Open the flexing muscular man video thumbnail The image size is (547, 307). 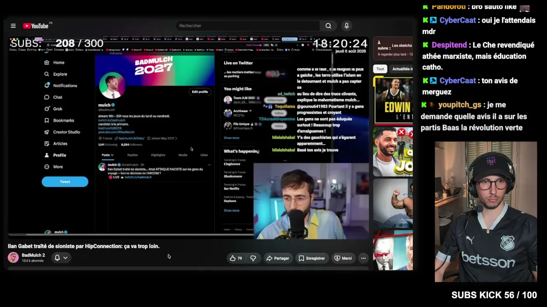pyautogui.click(x=393, y=203)
